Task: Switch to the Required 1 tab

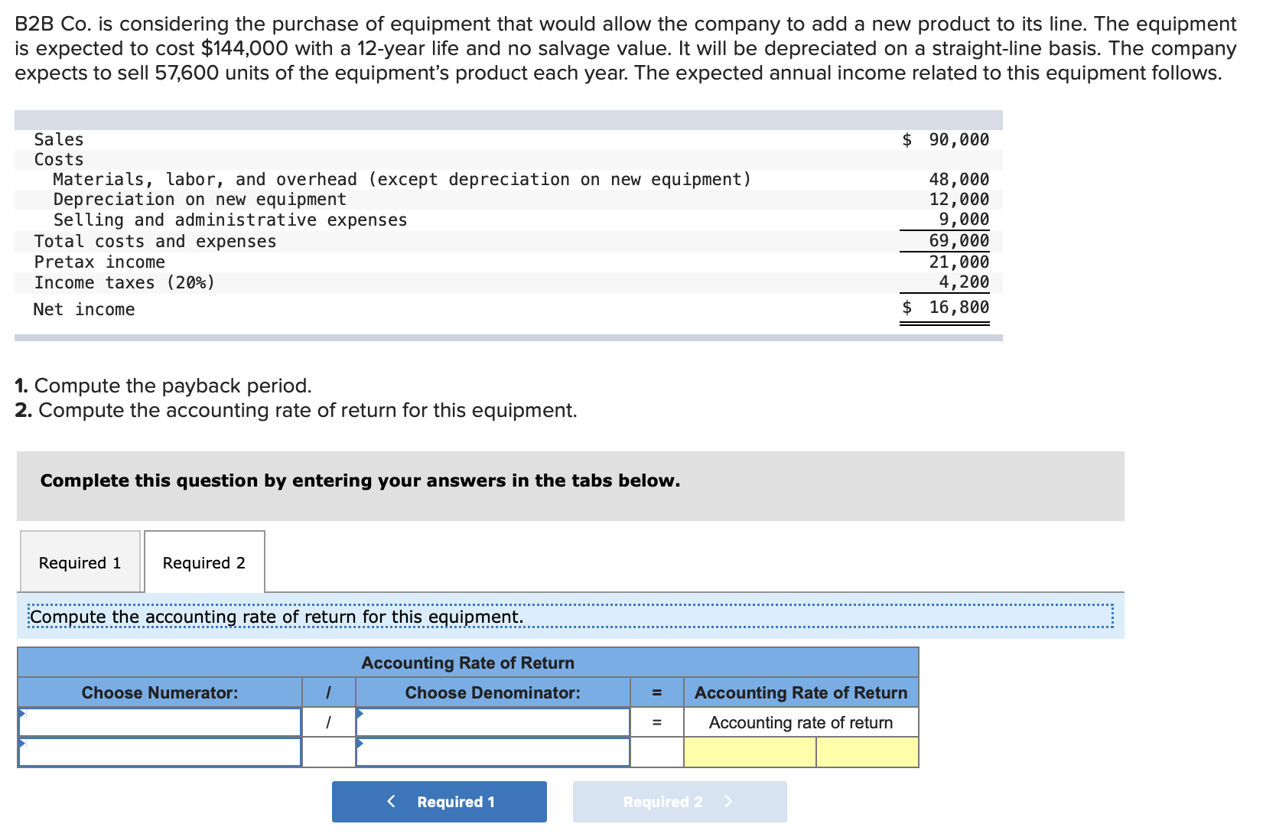Action: [x=79, y=562]
